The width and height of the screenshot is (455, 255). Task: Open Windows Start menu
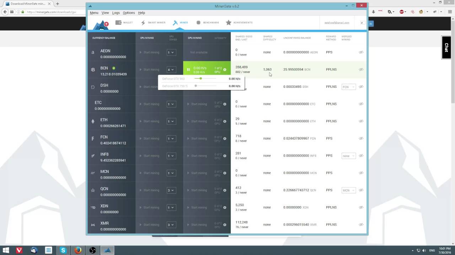point(6,250)
